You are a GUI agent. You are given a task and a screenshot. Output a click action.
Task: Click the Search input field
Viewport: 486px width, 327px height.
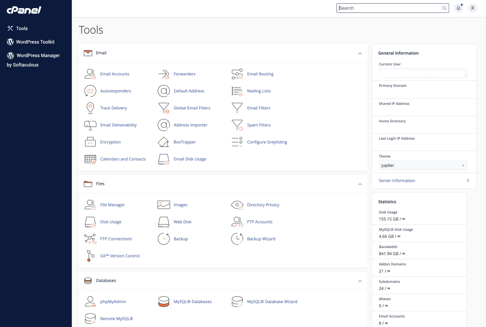(x=389, y=8)
